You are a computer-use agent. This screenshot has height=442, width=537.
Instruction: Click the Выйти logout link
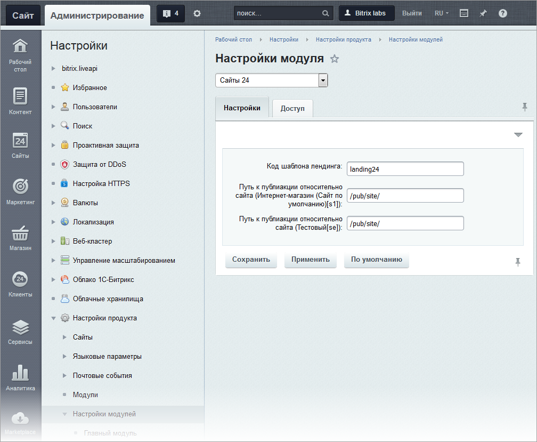(x=412, y=13)
